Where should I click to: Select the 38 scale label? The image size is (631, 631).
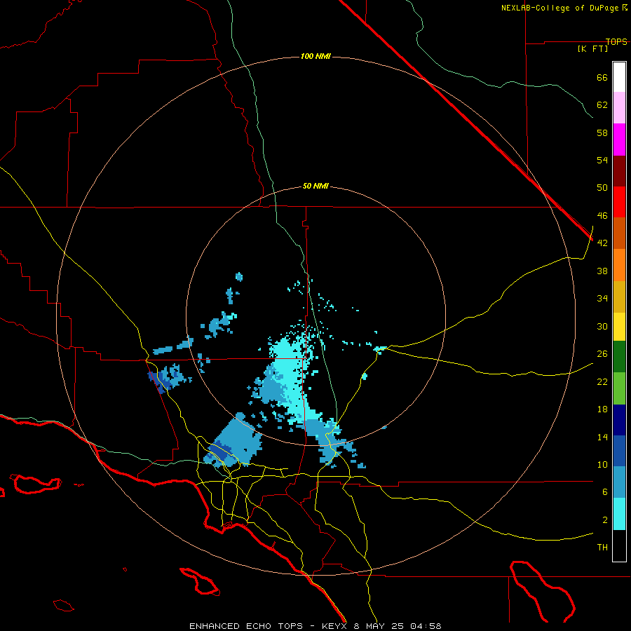602,271
